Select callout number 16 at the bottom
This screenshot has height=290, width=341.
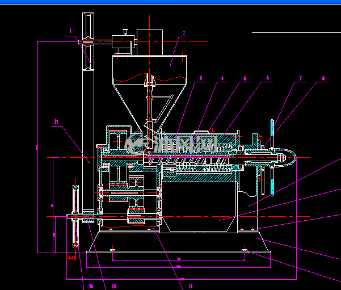coord(91,286)
